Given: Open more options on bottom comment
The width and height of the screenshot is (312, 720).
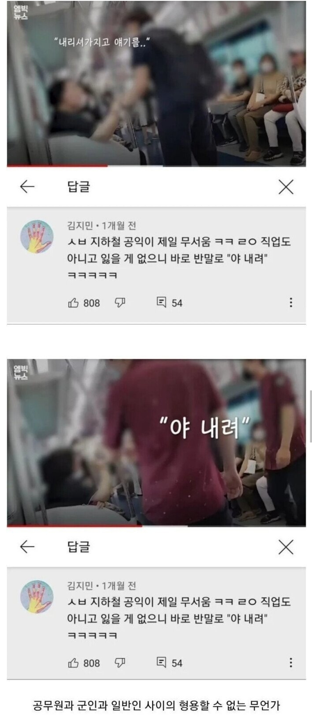Looking at the screenshot, I should [x=291, y=663].
